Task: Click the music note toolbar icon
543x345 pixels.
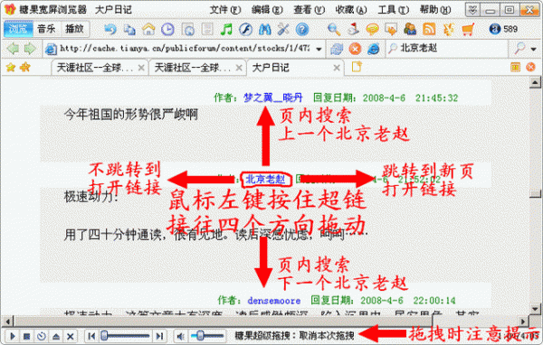Action: point(226,30)
